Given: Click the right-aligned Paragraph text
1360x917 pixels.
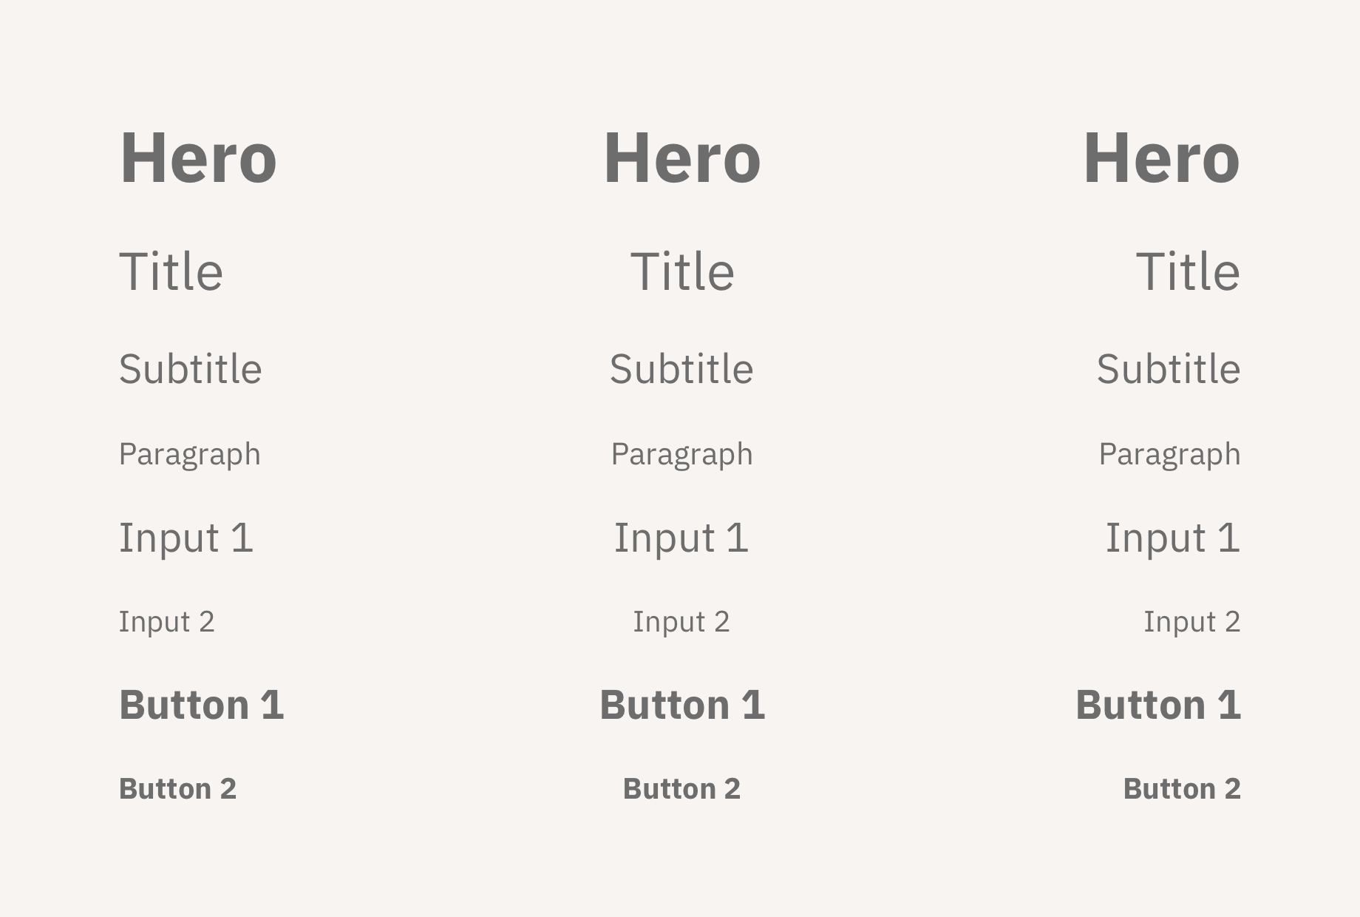Looking at the screenshot, I should click(1170, 455).
